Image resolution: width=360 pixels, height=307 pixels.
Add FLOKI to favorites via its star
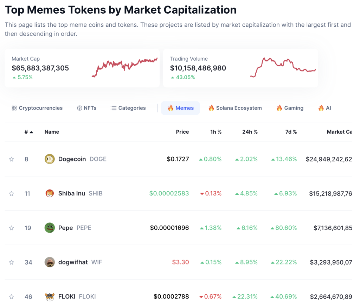tap(11, 296)
